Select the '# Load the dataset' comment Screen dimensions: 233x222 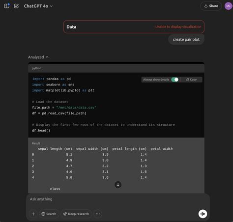click(x=50, y=102)
